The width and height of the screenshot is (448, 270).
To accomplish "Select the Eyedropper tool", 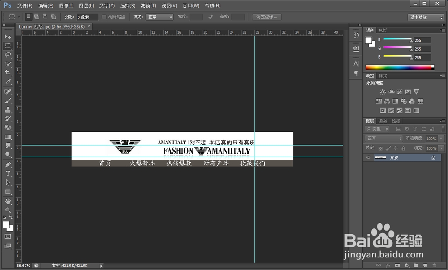I will click(x=8, y=82).
